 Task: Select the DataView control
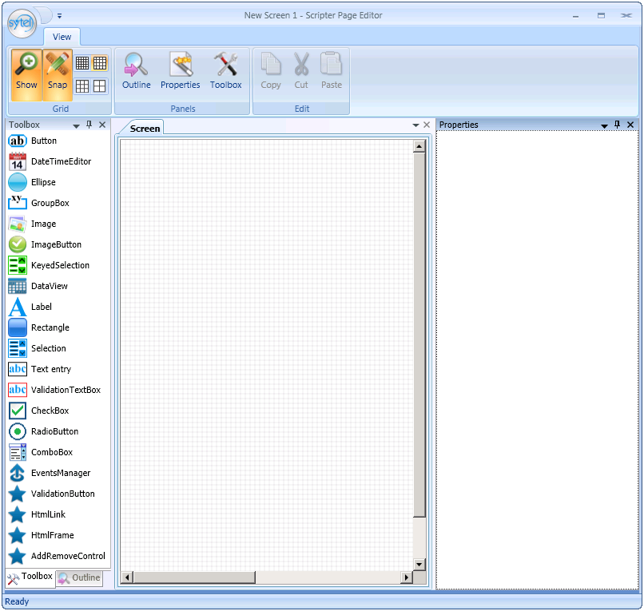point(58,286)
